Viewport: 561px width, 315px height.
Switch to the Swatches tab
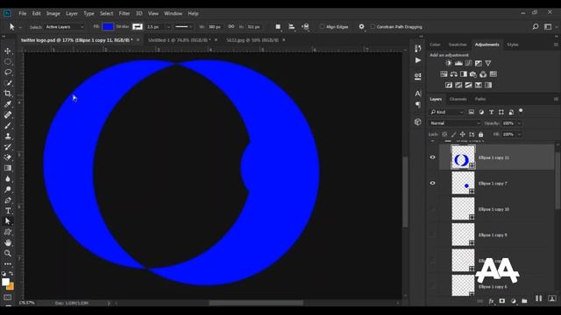[458, 45]
